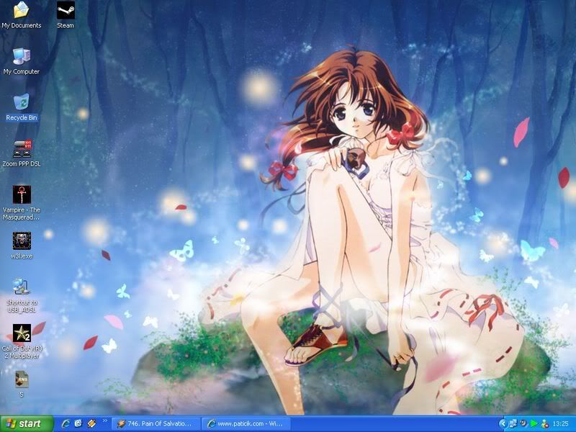Select the desktop file named S
576x432 pixels.
click(22, 384)
